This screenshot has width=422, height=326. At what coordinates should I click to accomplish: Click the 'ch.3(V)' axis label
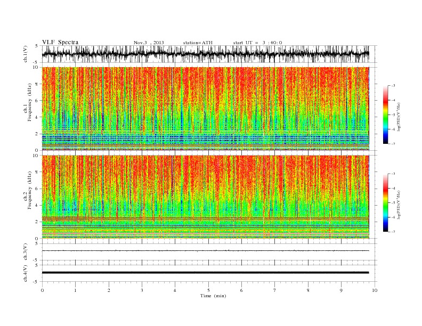pos(26,252)
